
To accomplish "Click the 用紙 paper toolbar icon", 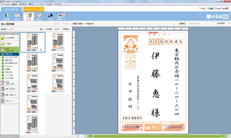I will pos(28,16).
